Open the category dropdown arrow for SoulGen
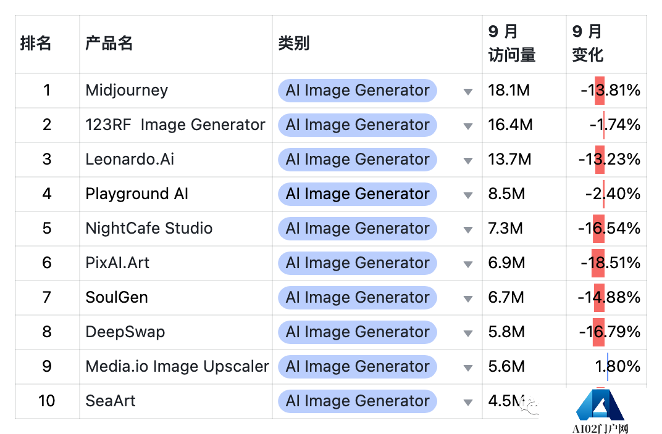Viewport: 662px width, 434px height. [467, 299]
